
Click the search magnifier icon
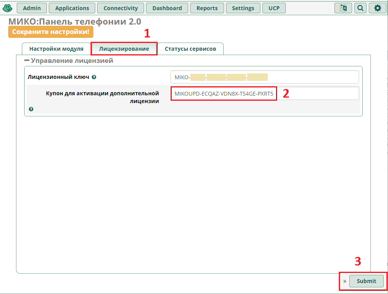360,8
